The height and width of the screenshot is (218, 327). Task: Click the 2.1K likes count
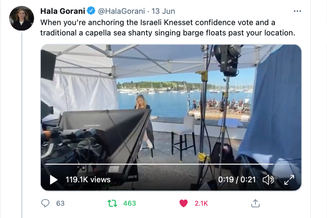(x=201, y=203)
